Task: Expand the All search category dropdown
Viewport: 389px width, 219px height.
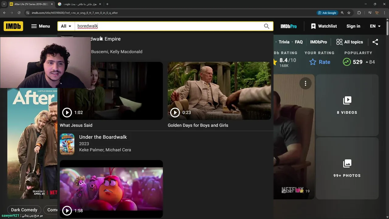Action: pos(66,26)
